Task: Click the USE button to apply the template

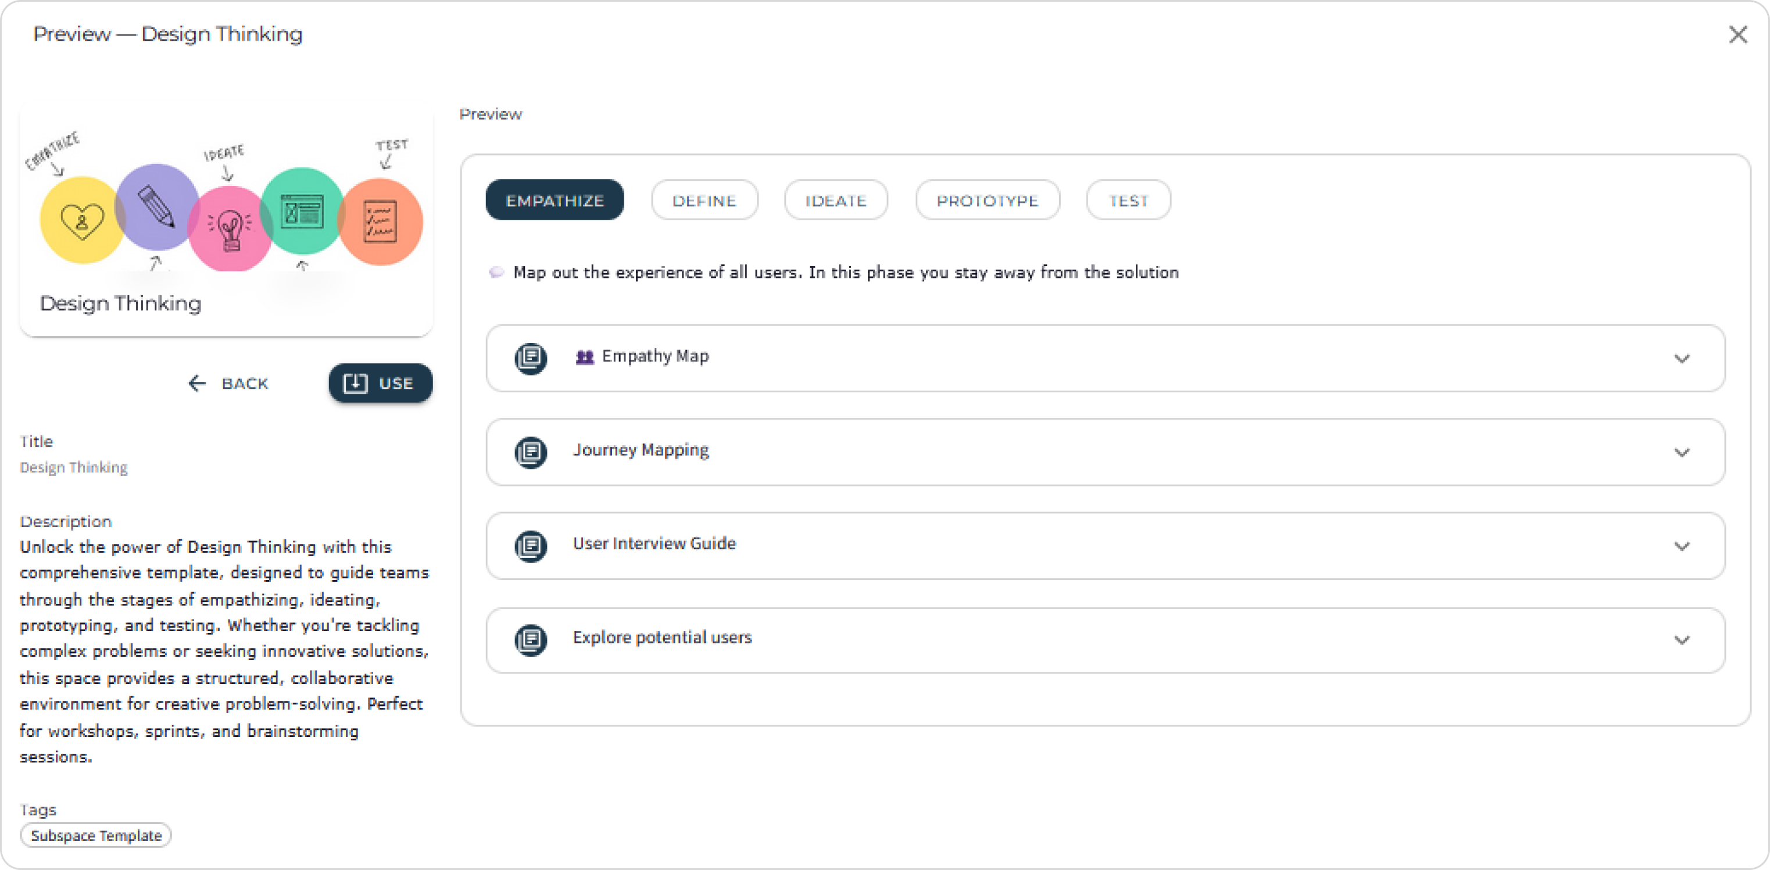Action: pos(380,383)
